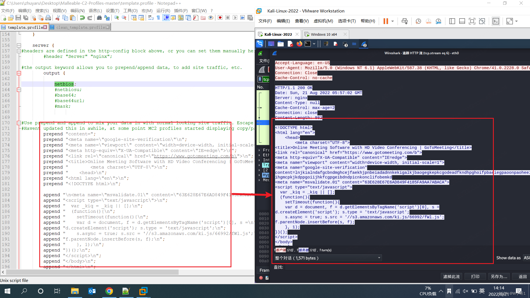Toggle synchronize horizontal scrolling icon

pyautogui.click(x=141, y=18)
